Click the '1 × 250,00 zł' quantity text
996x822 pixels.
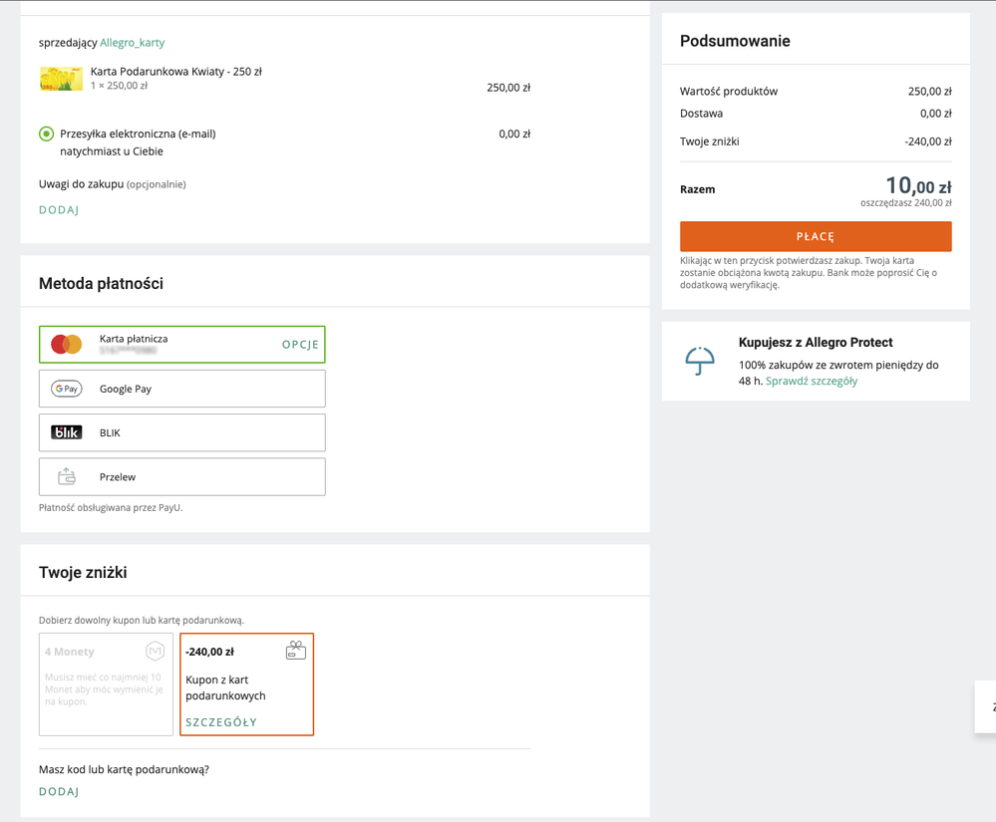tap(119, 86)
